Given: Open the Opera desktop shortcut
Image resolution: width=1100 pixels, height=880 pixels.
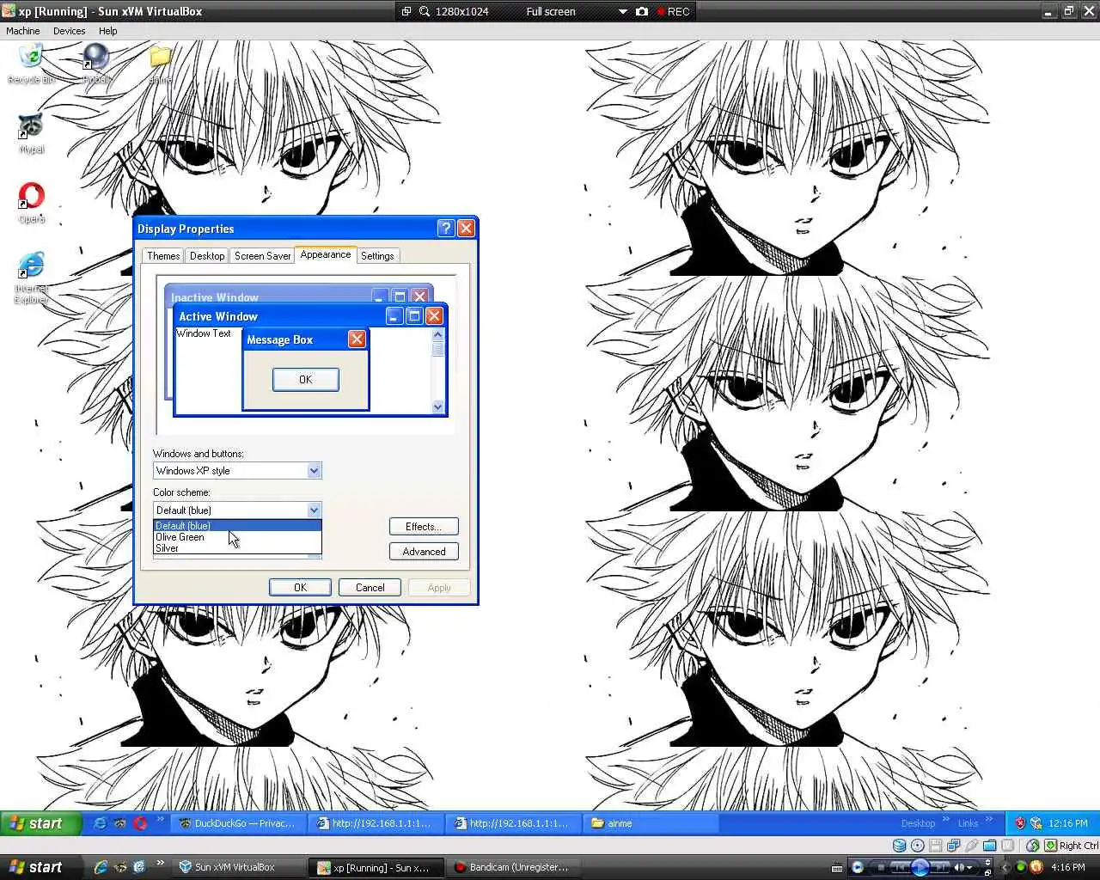Looking at the screenshot, I should (31, 203).
